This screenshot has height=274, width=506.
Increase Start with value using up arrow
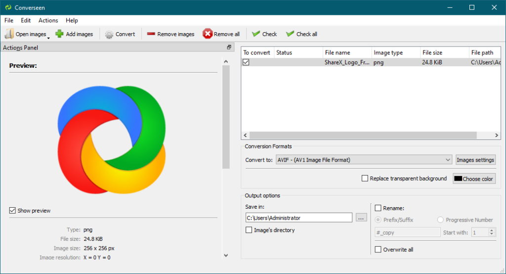492,230
